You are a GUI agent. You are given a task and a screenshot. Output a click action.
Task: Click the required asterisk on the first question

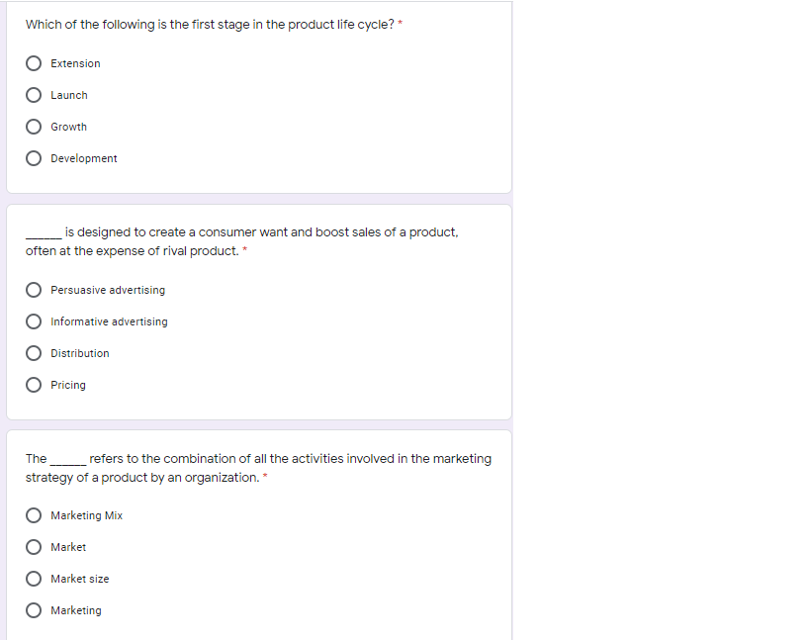point(403,24)
